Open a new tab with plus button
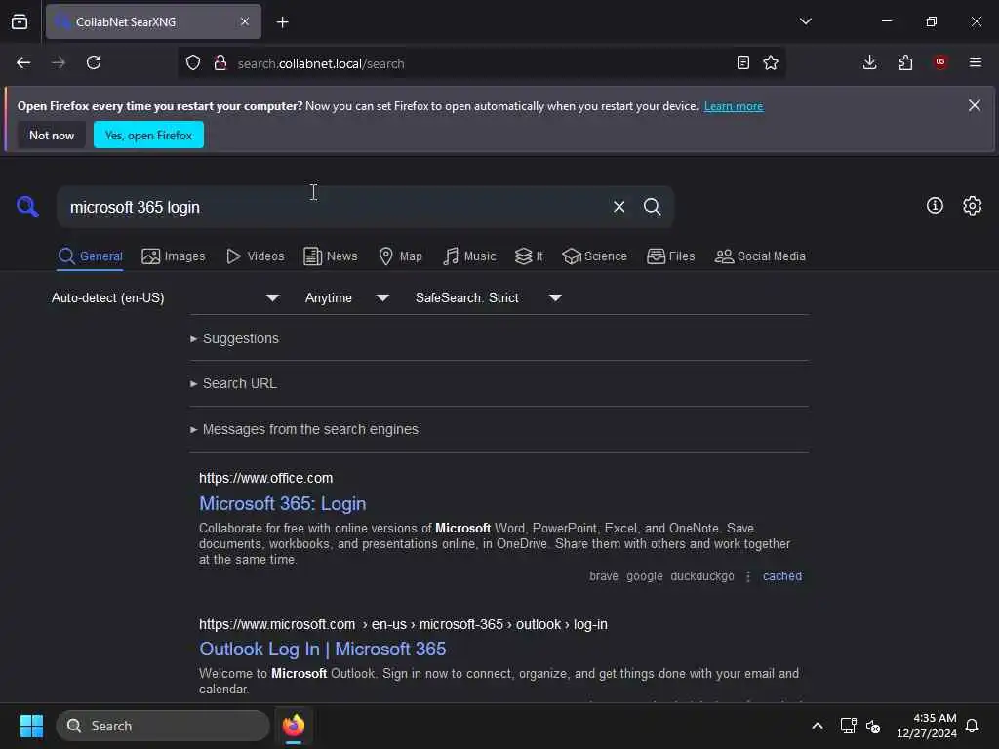 click(x=282, y=22)
